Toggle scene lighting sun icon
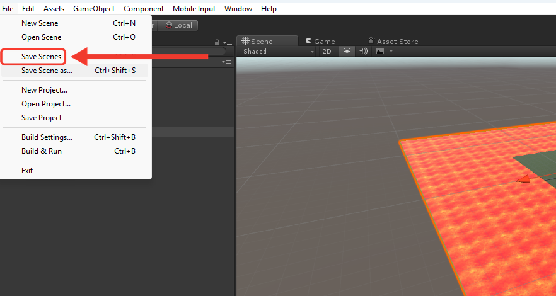The height and width of the screenshot is (296, 556). pyautogui.click(x=347, y=52)
